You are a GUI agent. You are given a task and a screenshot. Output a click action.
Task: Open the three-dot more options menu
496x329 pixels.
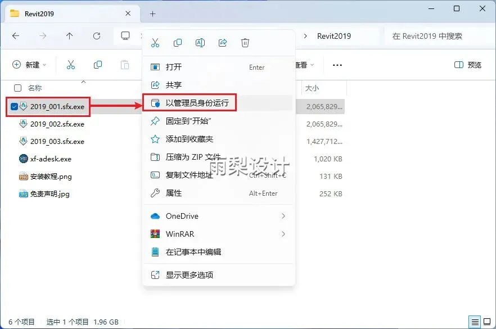pyautogui.click(x=337, y=65)
